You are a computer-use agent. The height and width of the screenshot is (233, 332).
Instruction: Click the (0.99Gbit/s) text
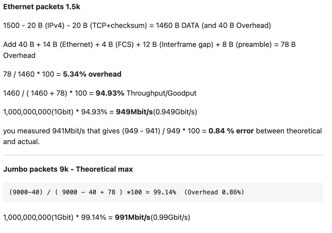coord(170,217)
